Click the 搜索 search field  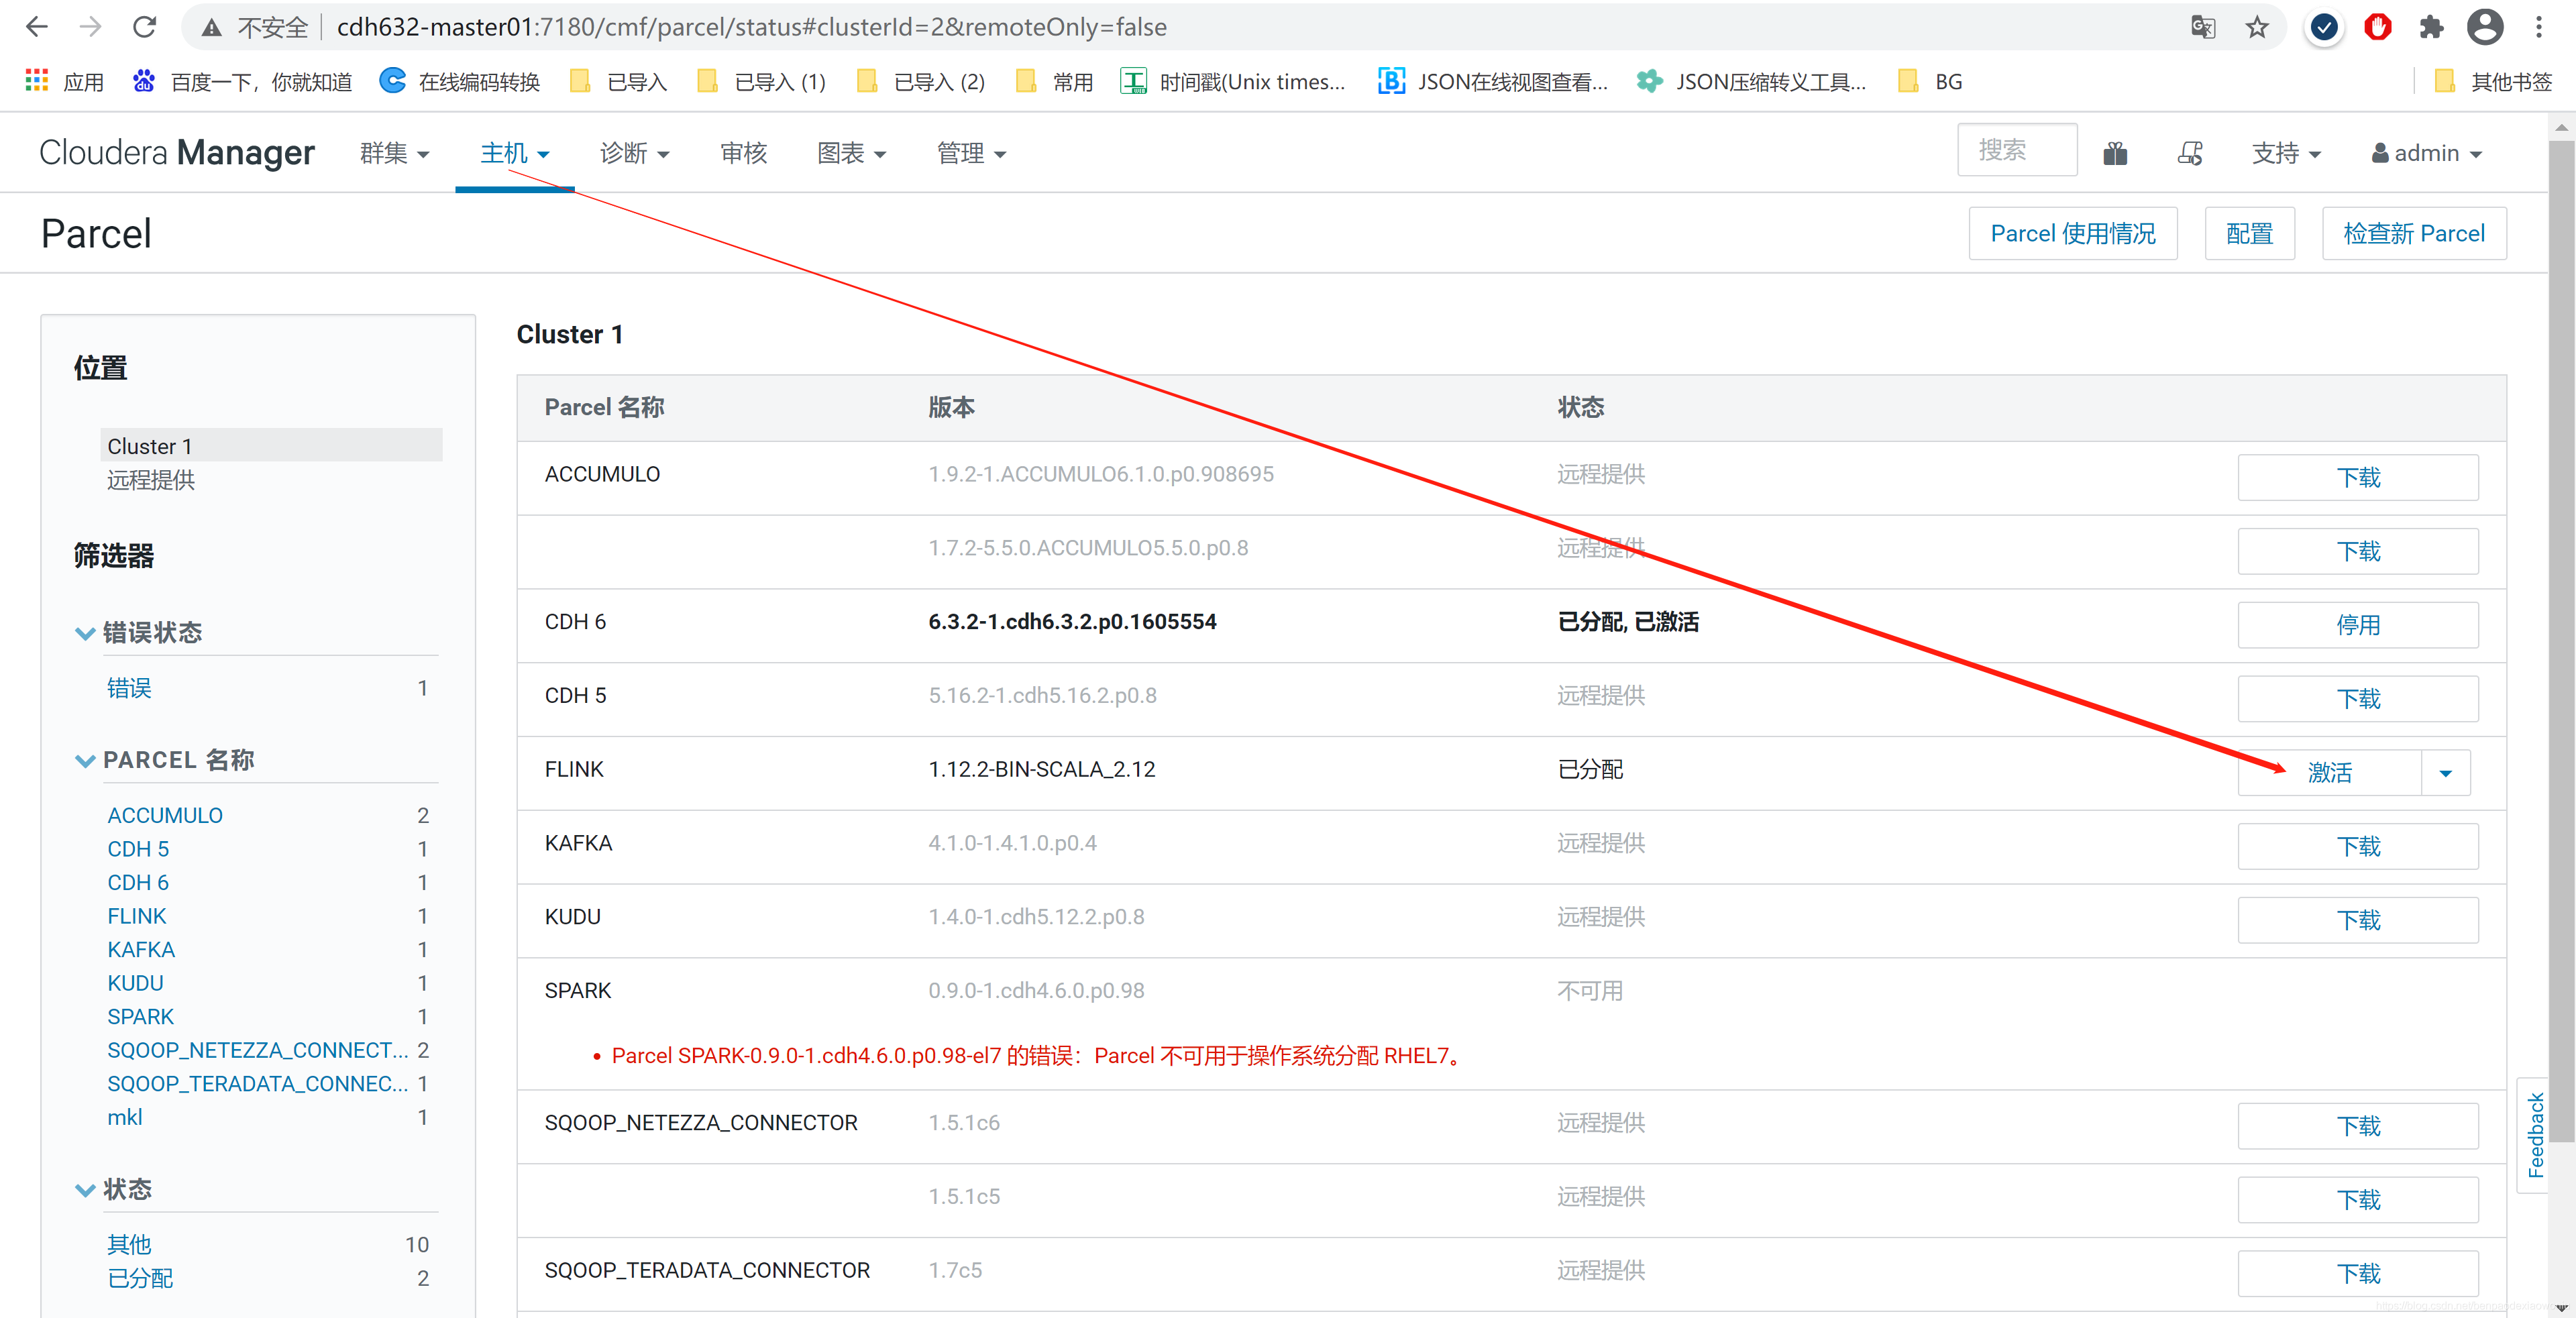point(2017,150)
